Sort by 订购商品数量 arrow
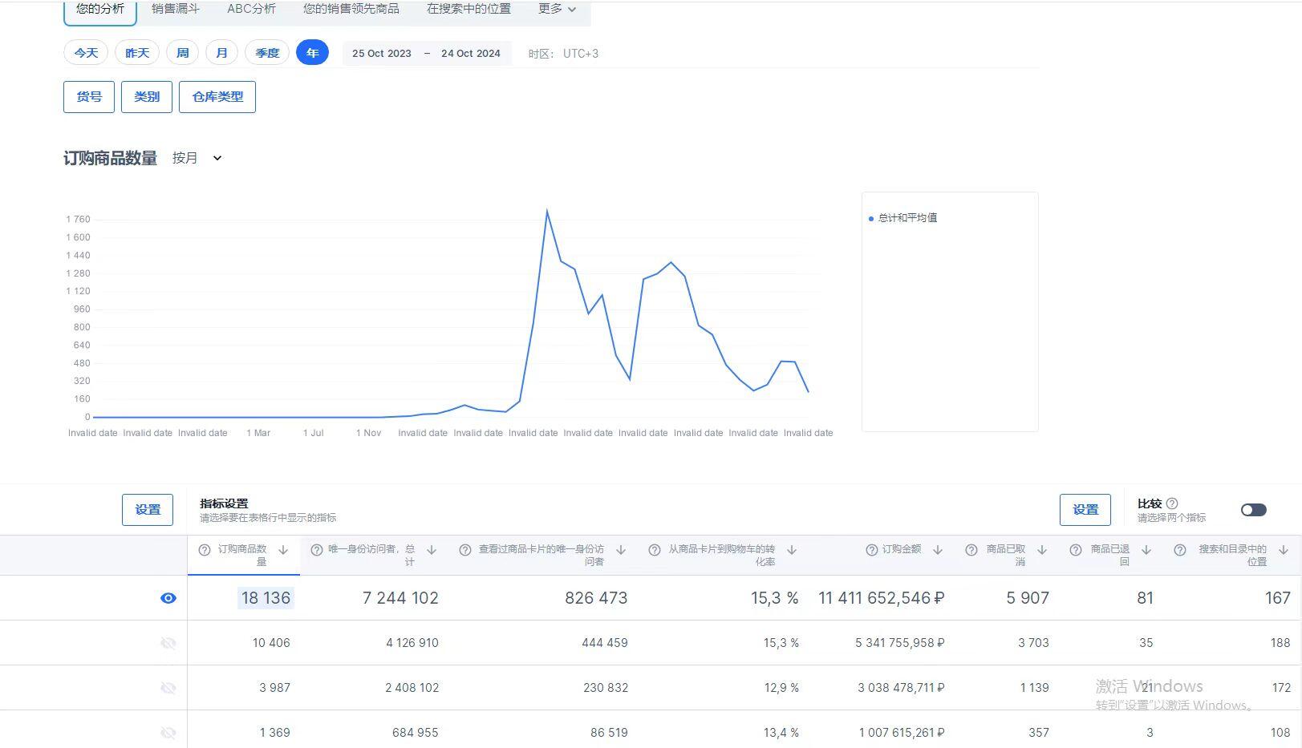This screenshot has height=748, width=1302. coord(283,550)
